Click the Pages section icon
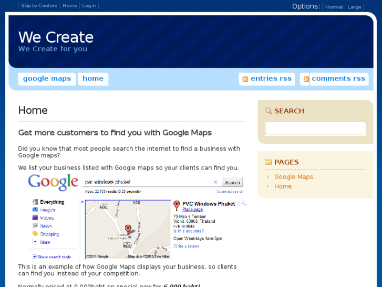The height and width of the screenshot is (287, 382). 268,162
